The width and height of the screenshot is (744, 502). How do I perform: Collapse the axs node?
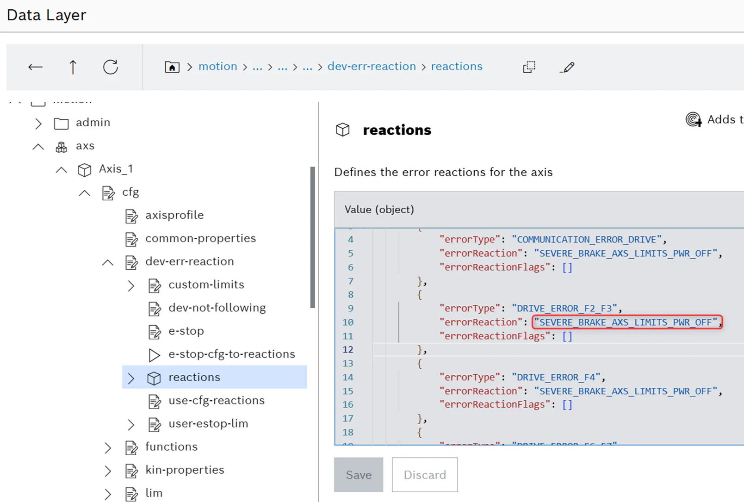(38, 147)
